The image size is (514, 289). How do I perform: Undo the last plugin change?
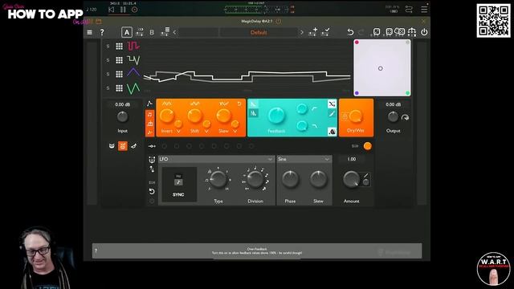(x=350, y=32)
